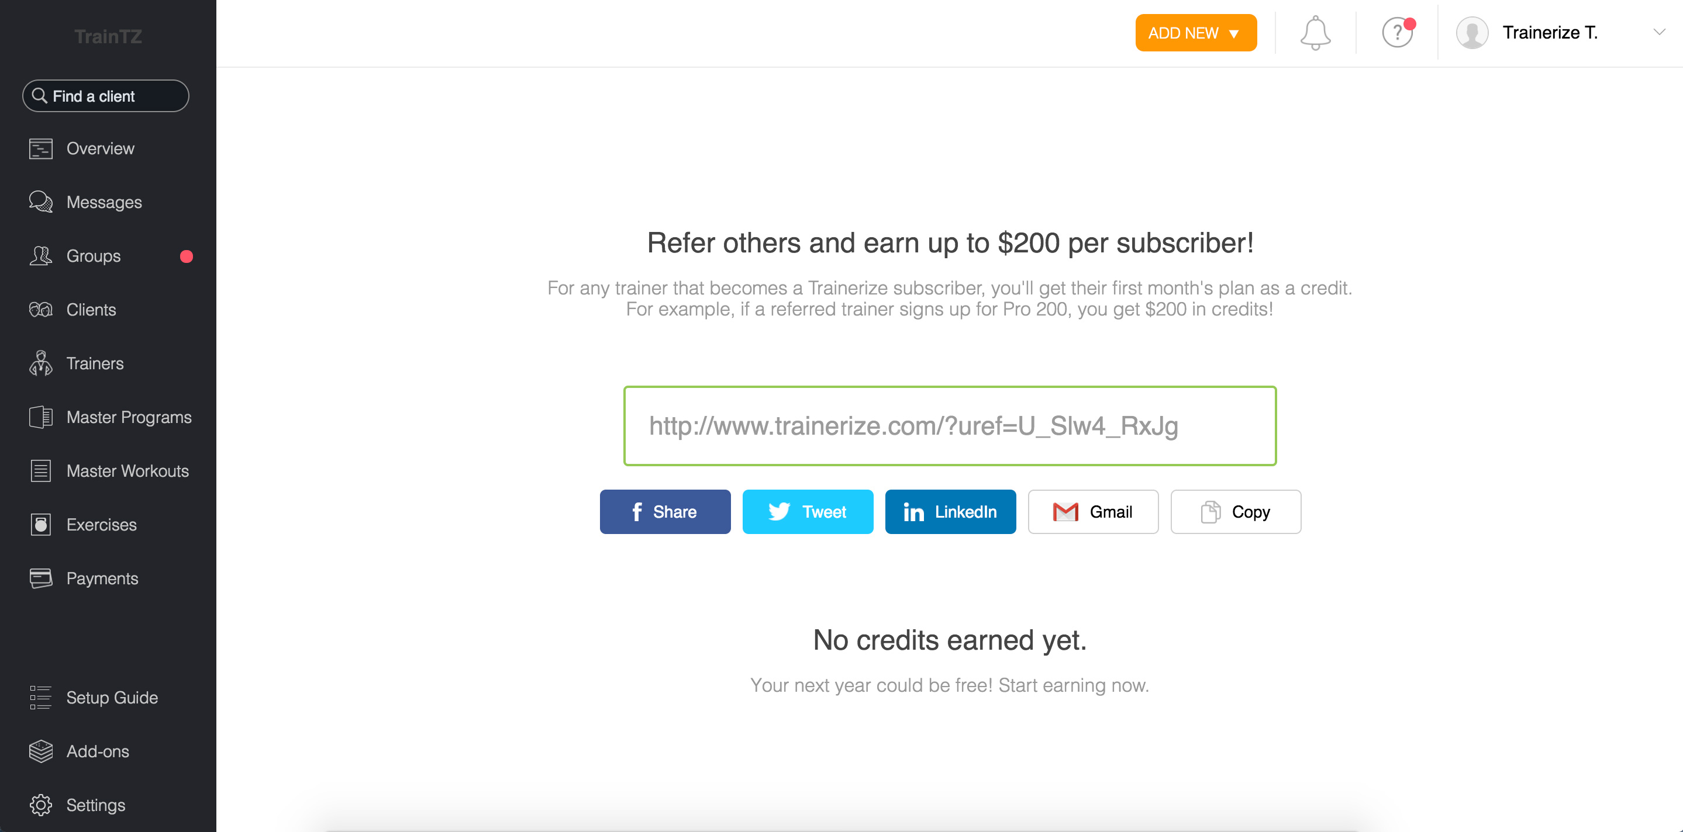Open the help question mark icon
Viewport: 1683px width, 832px height.
[x=1395, y=32]
